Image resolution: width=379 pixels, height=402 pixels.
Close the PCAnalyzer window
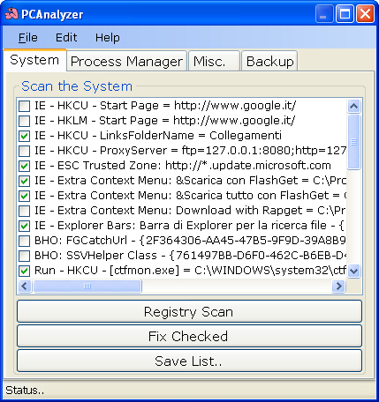click(365, 14)
